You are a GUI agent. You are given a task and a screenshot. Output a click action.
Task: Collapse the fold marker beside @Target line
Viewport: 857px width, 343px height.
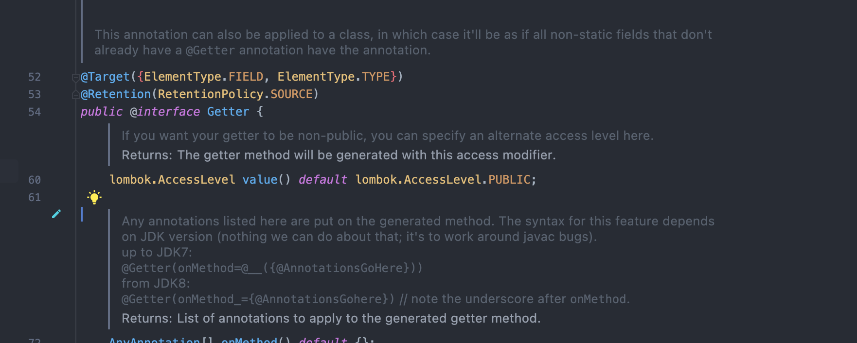coord(75,77)
